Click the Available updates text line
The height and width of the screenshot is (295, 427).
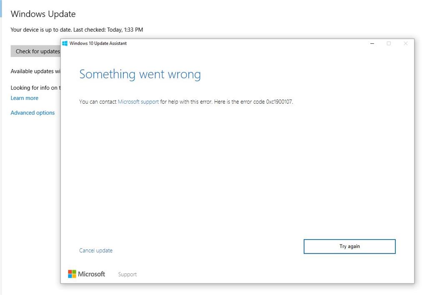(35, 71)
